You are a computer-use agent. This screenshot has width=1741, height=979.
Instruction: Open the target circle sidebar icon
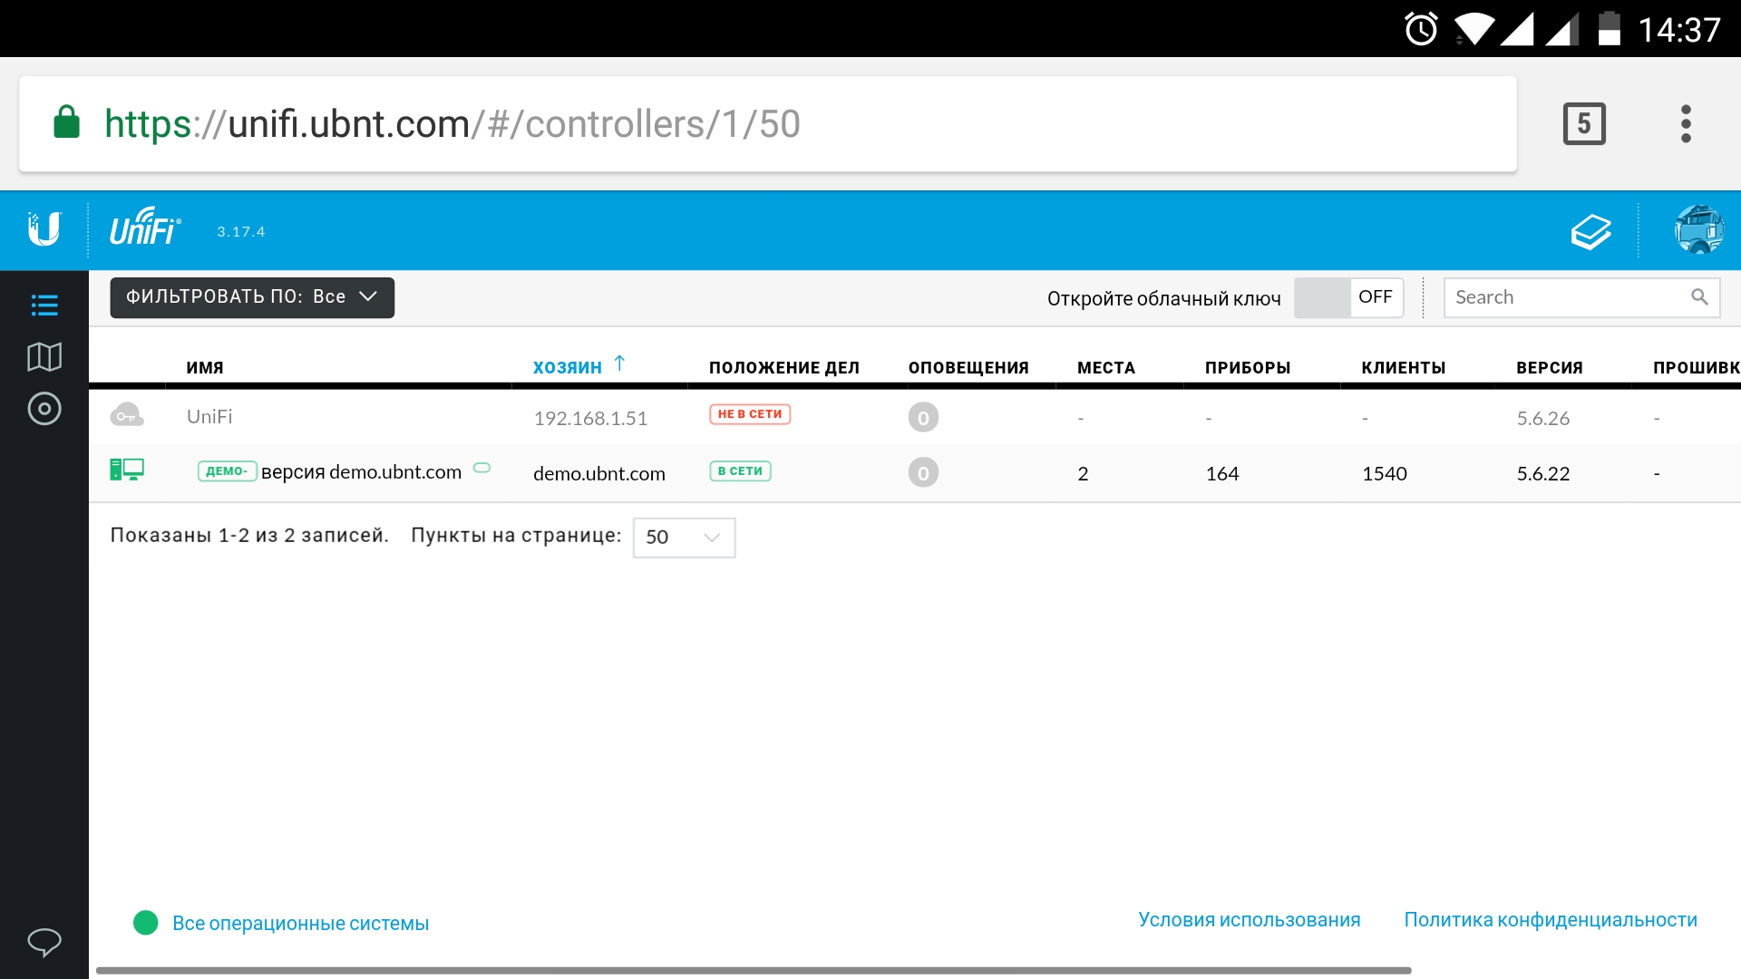tap(44, 409)
